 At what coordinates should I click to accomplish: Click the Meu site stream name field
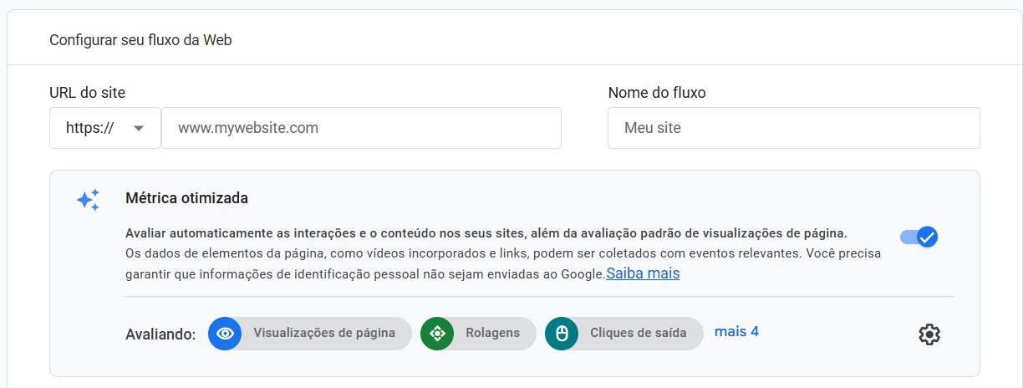point(793,128)
